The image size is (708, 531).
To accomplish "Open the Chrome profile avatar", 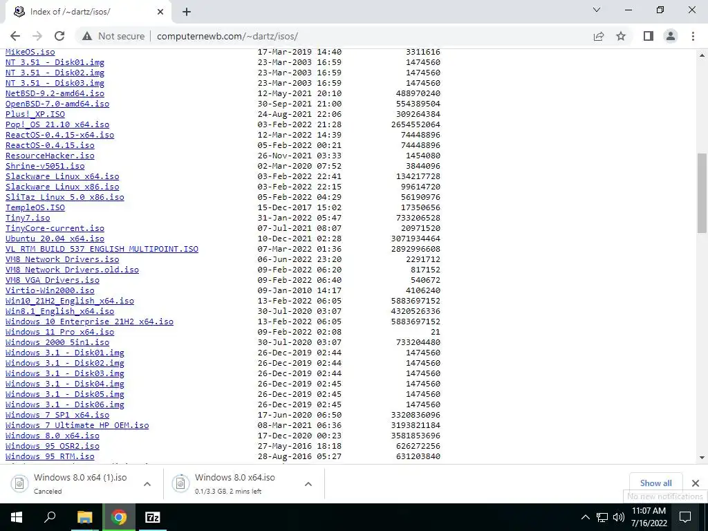I will click(671, 36).
